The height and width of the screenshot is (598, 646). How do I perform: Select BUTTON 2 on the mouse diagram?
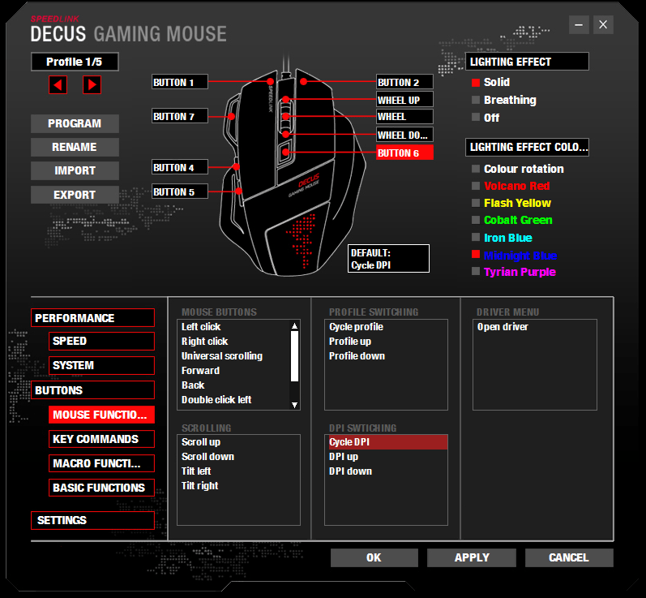tap(404, 83)
